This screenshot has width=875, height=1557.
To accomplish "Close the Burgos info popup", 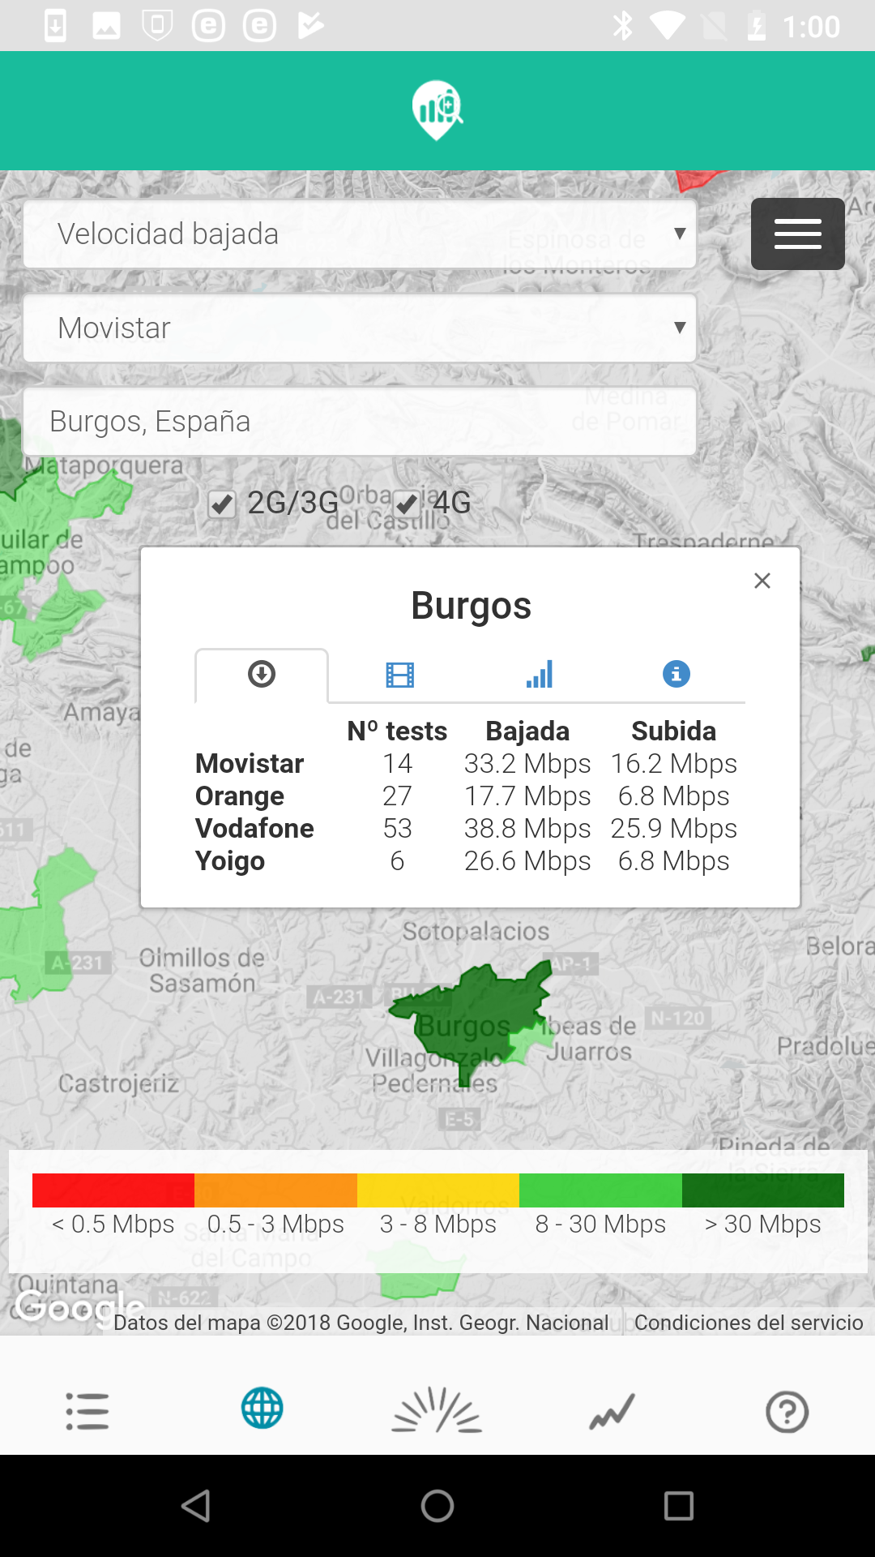I will (762, 581).
